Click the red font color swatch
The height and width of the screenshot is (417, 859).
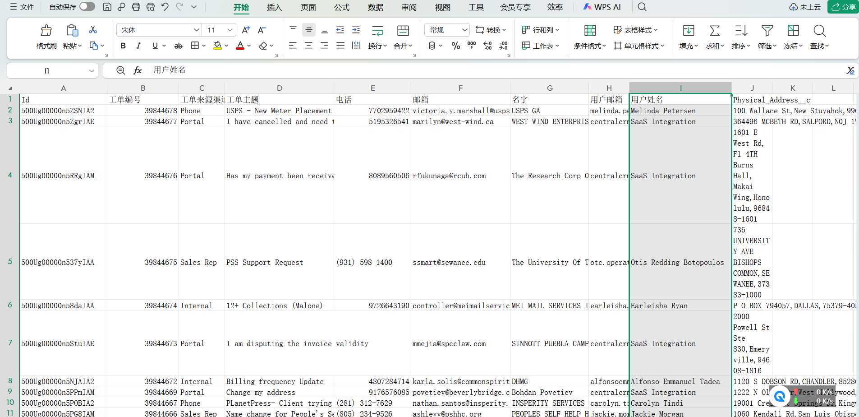[x=240, y=46]
